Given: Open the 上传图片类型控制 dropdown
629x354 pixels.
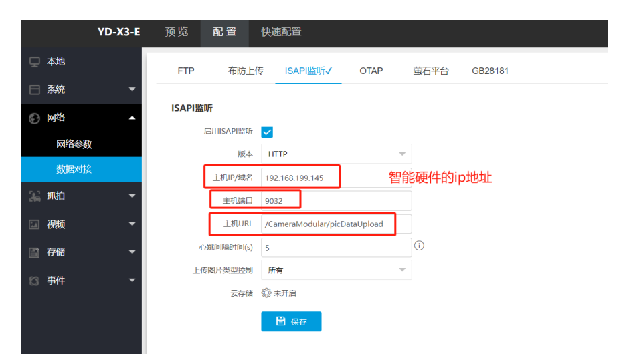Looking at the screenshot, I should tap(336, 270).
